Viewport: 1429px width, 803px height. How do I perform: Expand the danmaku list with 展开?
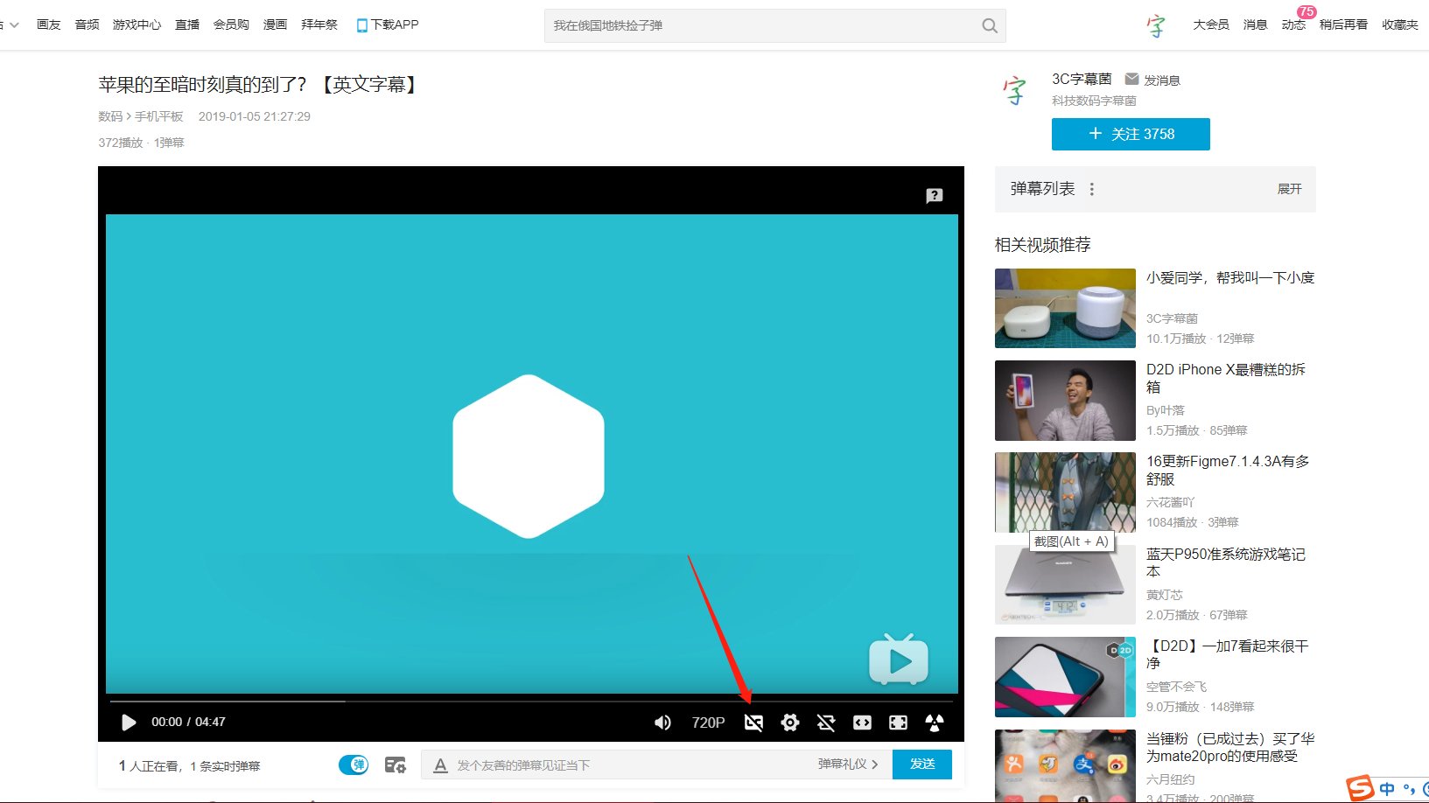click(x=1289, y=189)
